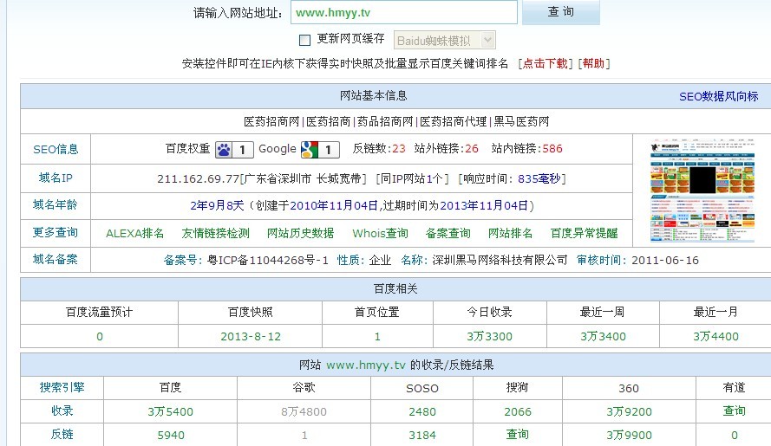Open 百度异常提醒 link

click(x=584, y=233)
